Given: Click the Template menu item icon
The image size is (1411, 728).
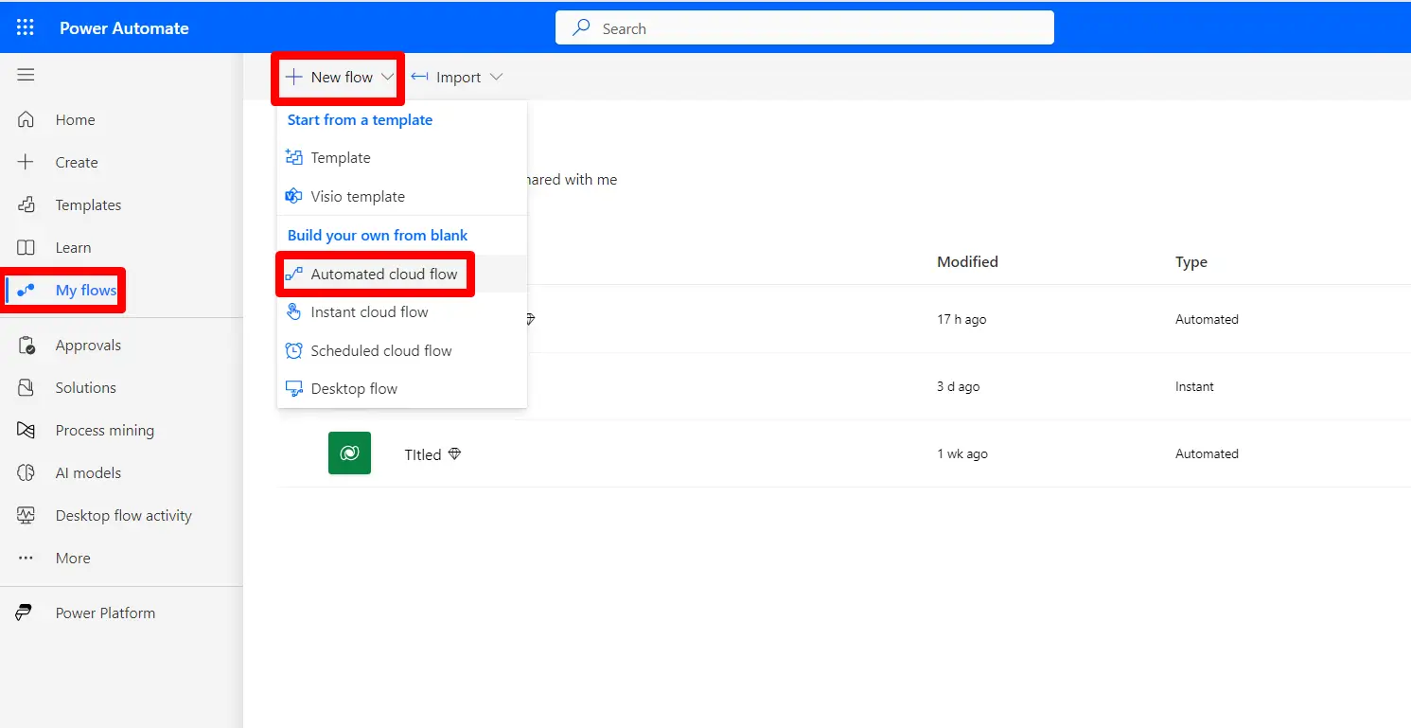Looking at the screenshot, I should [x=294, y=158].
